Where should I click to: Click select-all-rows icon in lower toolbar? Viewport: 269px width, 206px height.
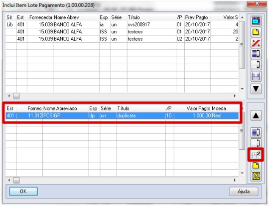click(x=256, y=132)
